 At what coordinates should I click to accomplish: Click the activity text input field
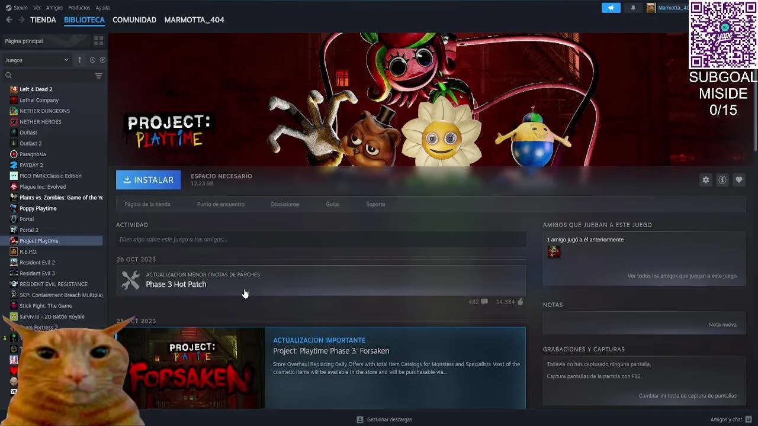[321, 240]
